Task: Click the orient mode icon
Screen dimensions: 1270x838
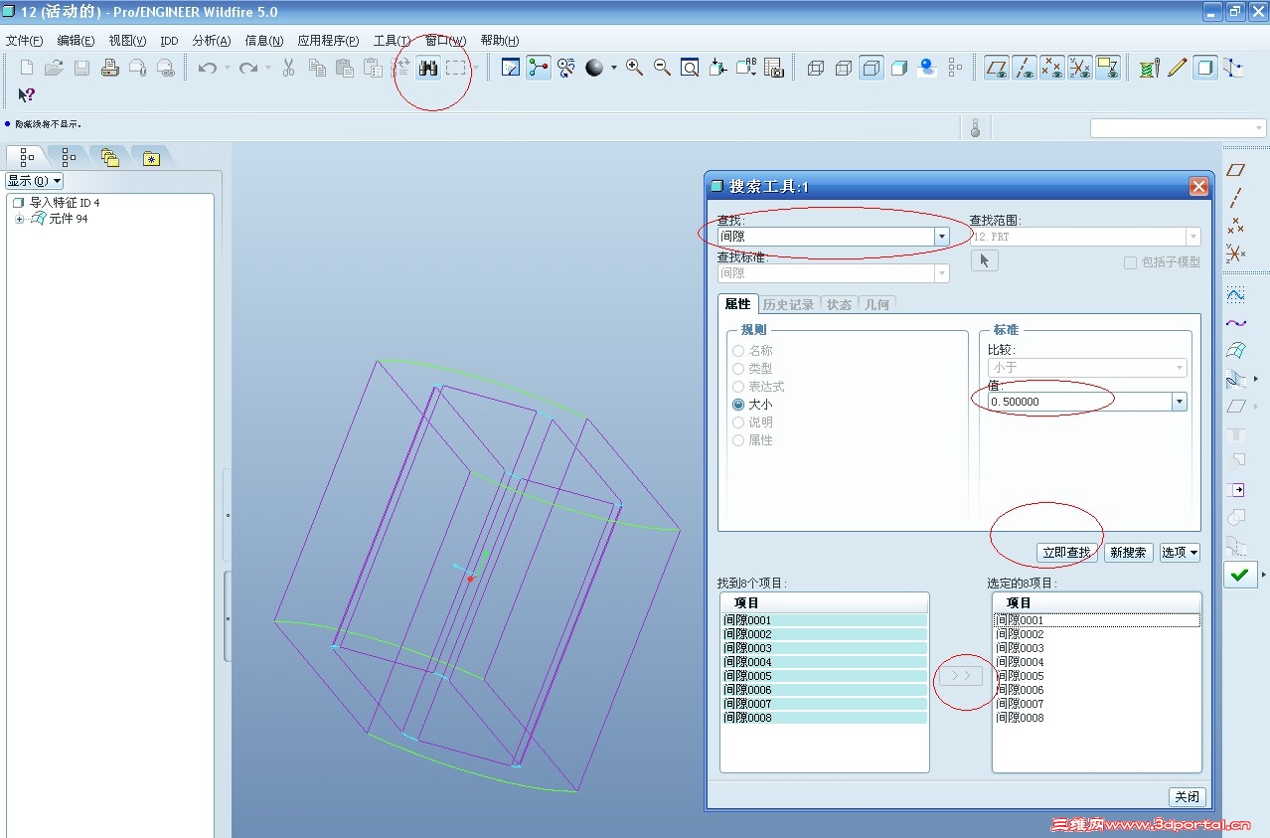Action: point(566,68)
